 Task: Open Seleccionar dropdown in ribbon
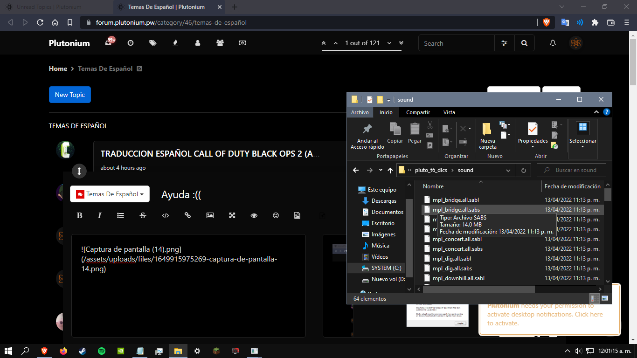[583, 135]
